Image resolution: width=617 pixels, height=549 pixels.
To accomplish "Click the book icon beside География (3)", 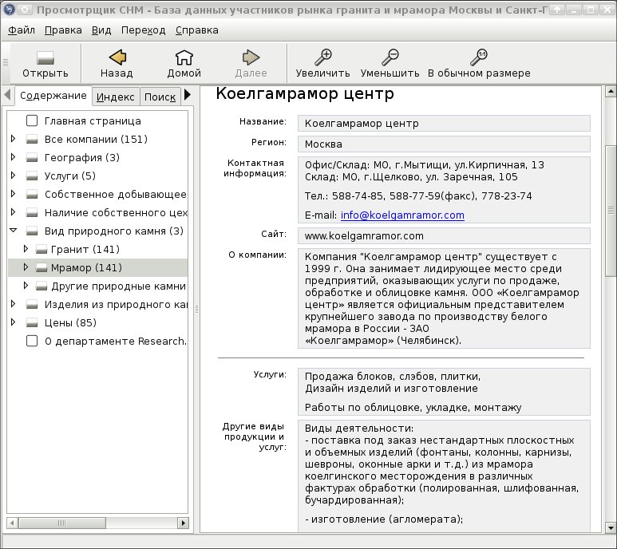I will point(32,158).
